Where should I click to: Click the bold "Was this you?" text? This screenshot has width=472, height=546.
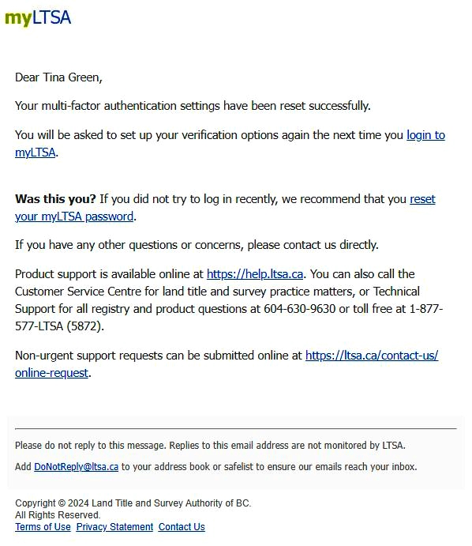pos(55,199)
